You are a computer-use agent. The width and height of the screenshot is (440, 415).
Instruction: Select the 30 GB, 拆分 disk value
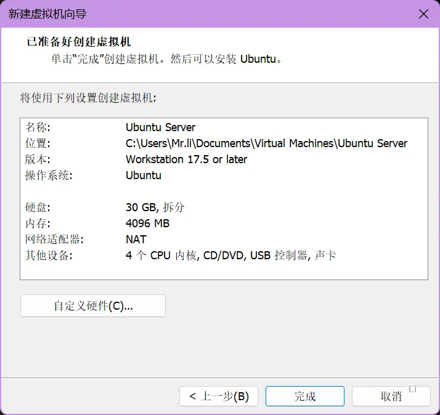click(155, 207)
